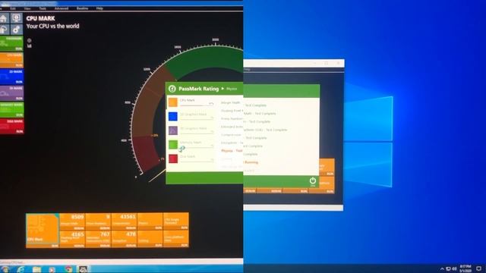Click the Windows 10 volume tray icon
The width and height of the screenshot is (486, 273).
[x=454, y=268]
